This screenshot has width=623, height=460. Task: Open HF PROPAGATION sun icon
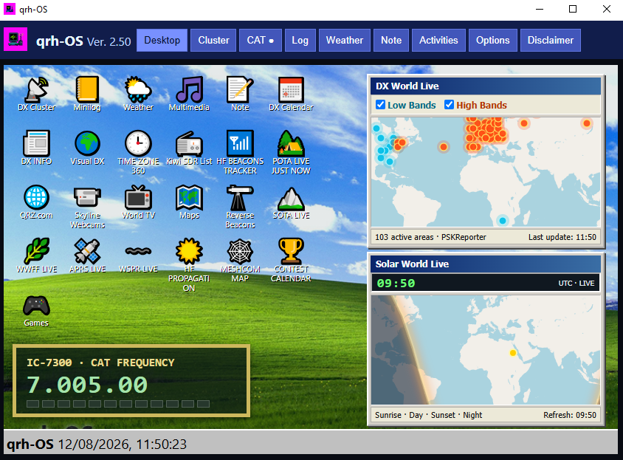tap(189, 265)
